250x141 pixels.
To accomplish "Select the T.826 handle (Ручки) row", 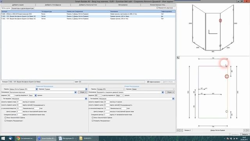I will coord(88,14).
